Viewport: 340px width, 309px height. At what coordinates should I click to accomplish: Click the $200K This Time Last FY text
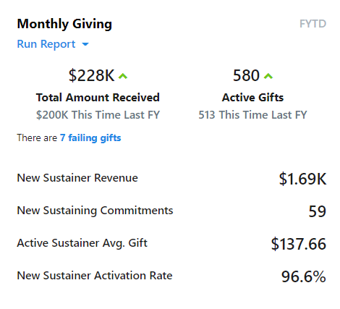click(x=98, y=115)
